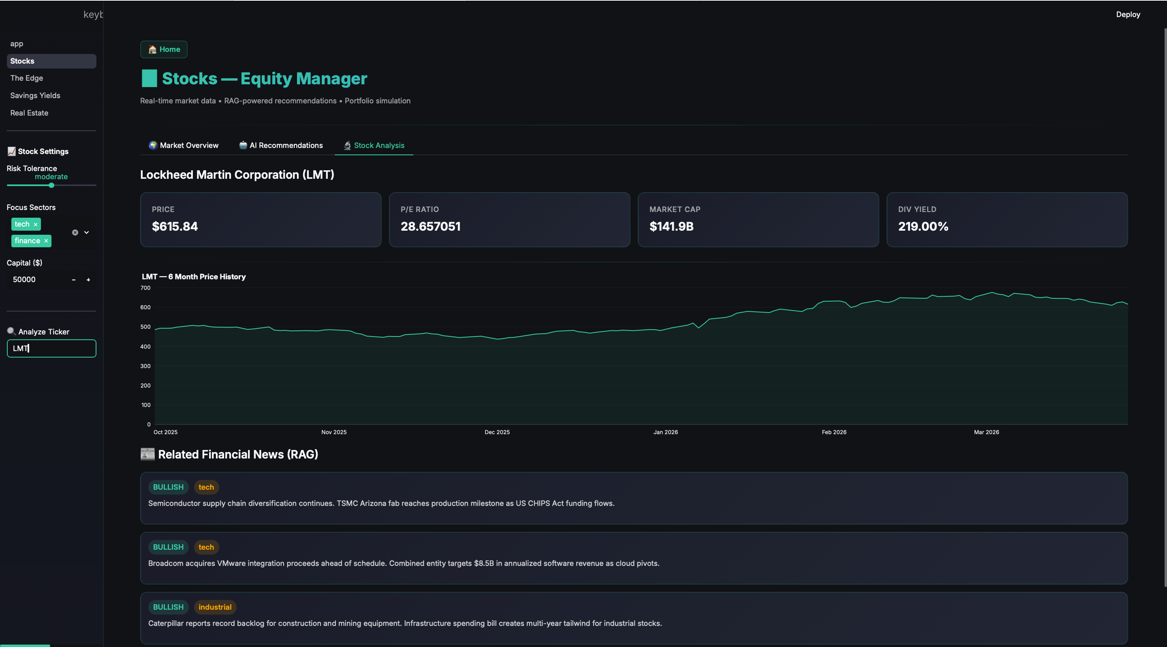Adjust the Risk Tolerance slider handle
The height and width of the screenshot is (647, 1167).
click(51, 185)
